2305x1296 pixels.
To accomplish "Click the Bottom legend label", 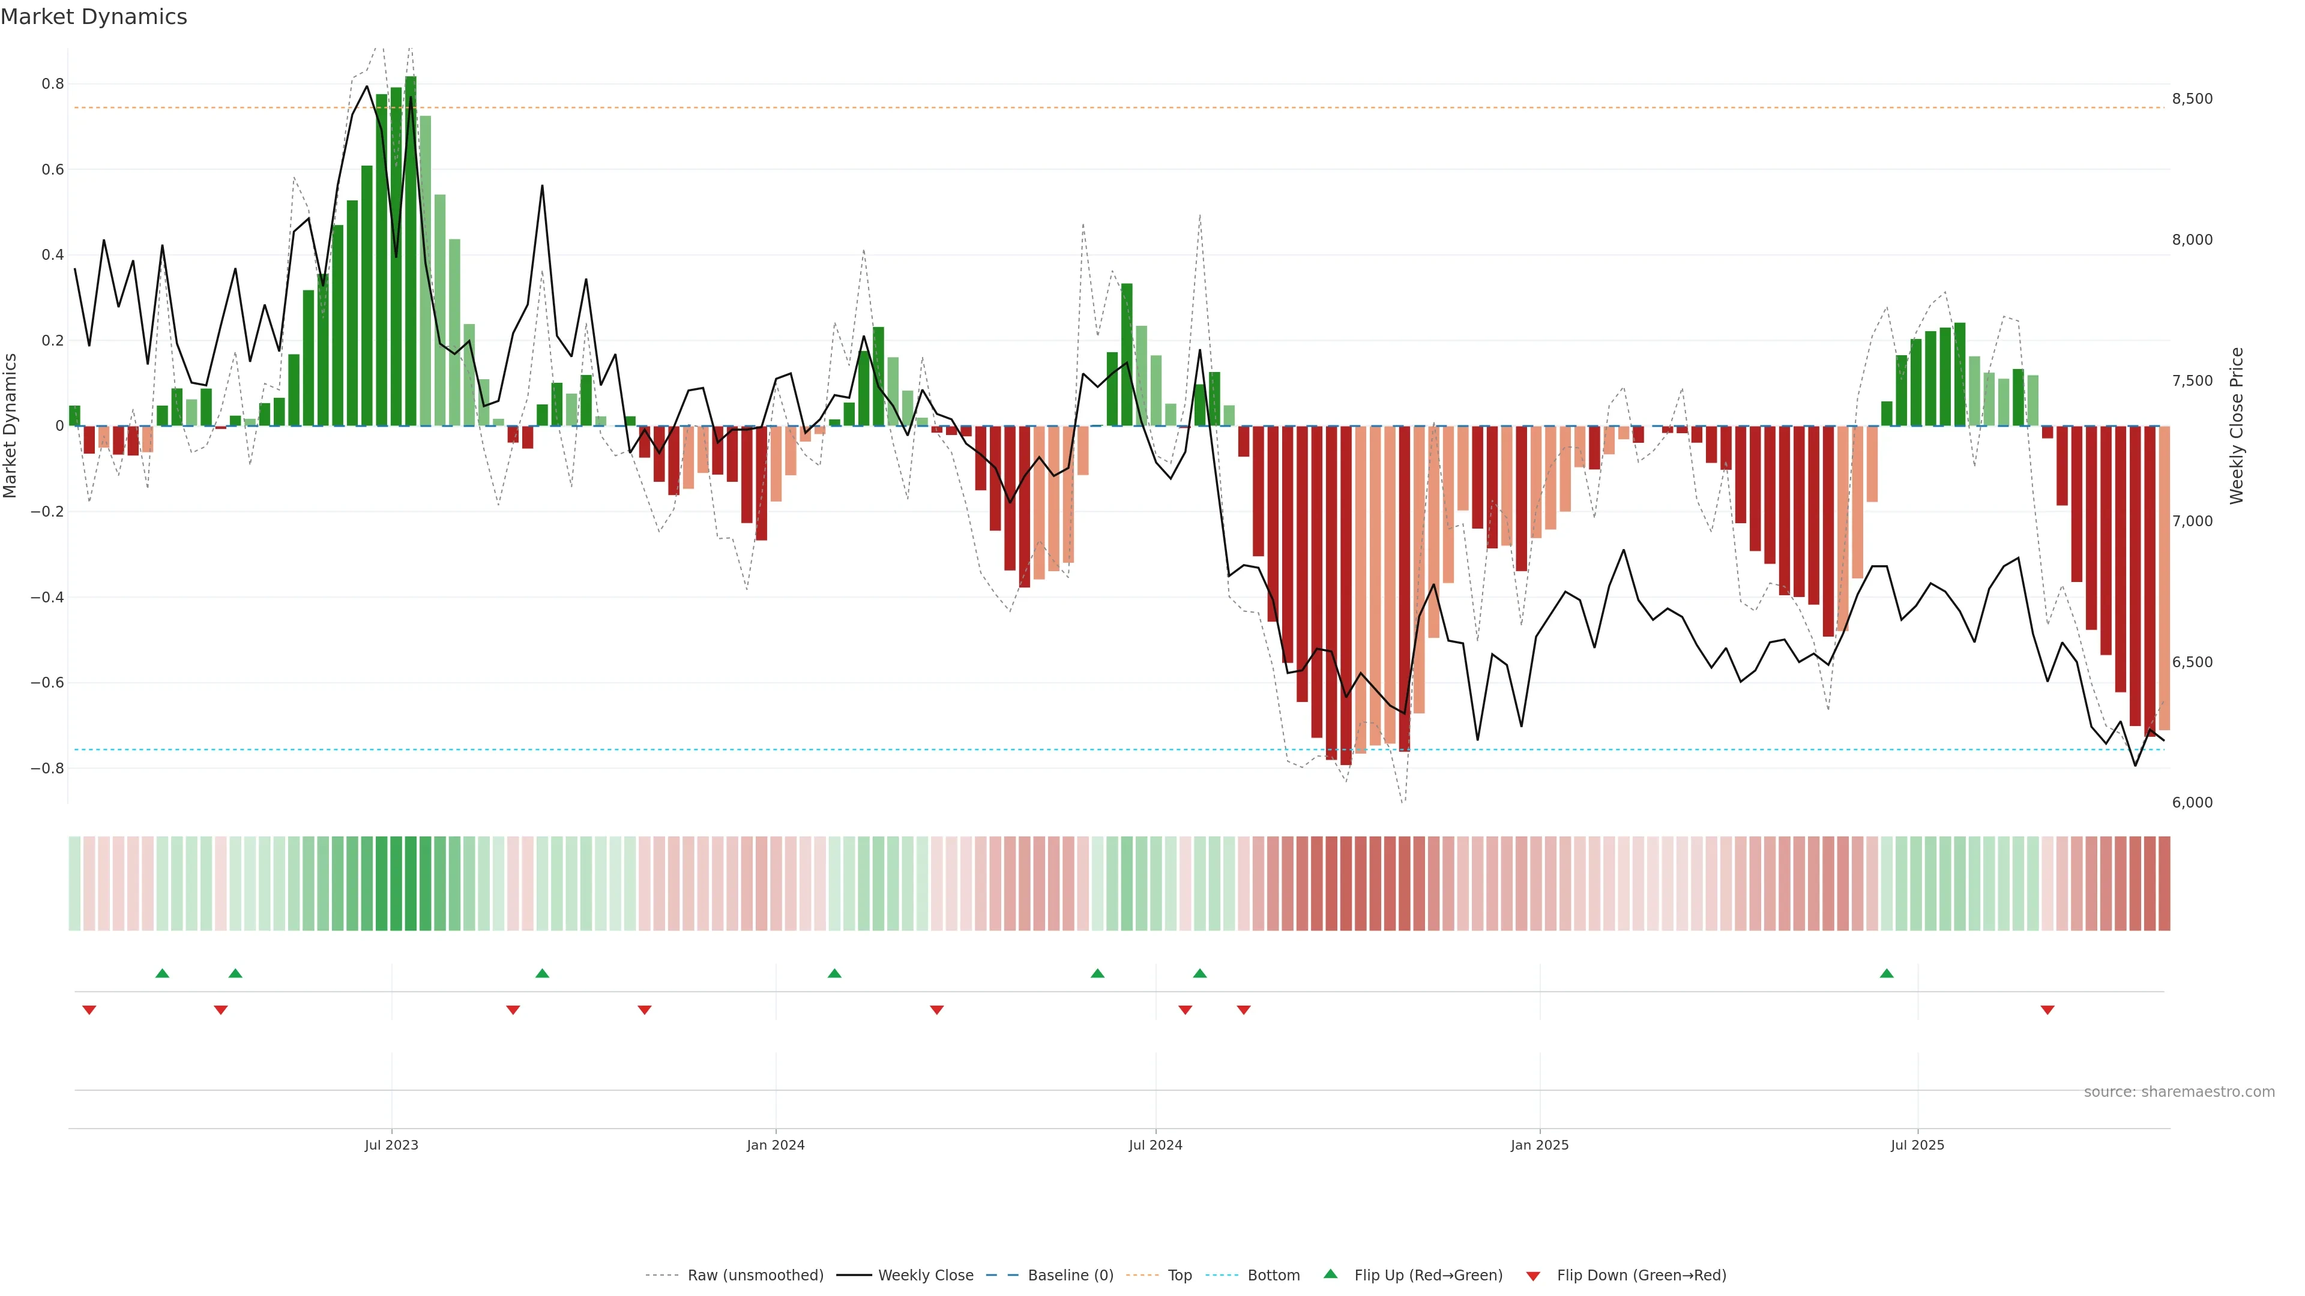I will pyautogui.click(x=1273, y=1274).
